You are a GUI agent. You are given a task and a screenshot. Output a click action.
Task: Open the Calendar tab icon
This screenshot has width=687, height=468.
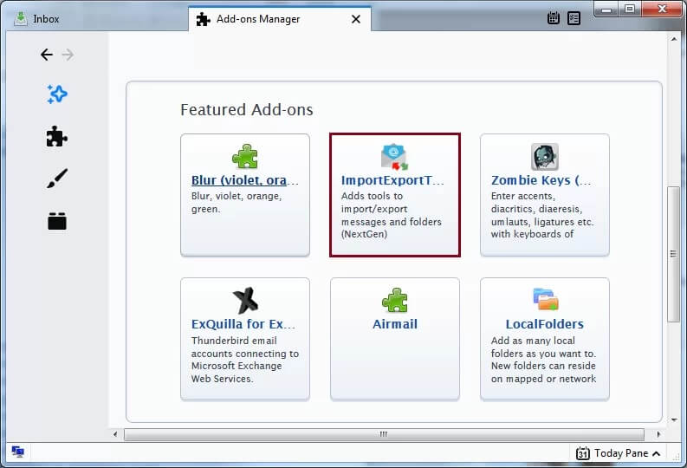[x=554, y=18]
